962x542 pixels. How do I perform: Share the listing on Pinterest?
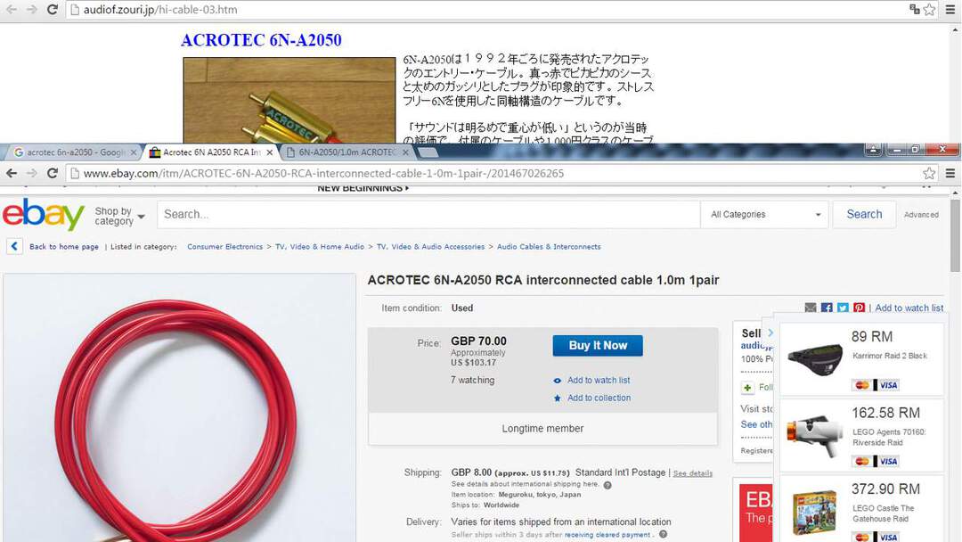click(859, 308)
